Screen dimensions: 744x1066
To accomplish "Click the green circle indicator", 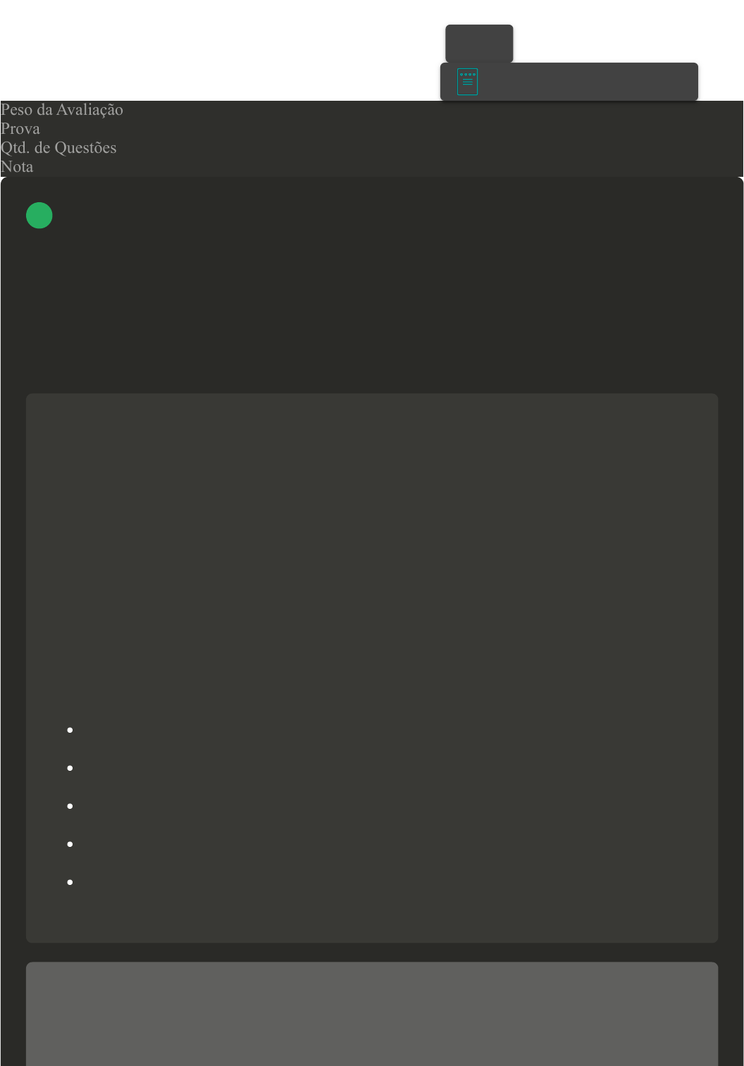I will tap(39, 216).
